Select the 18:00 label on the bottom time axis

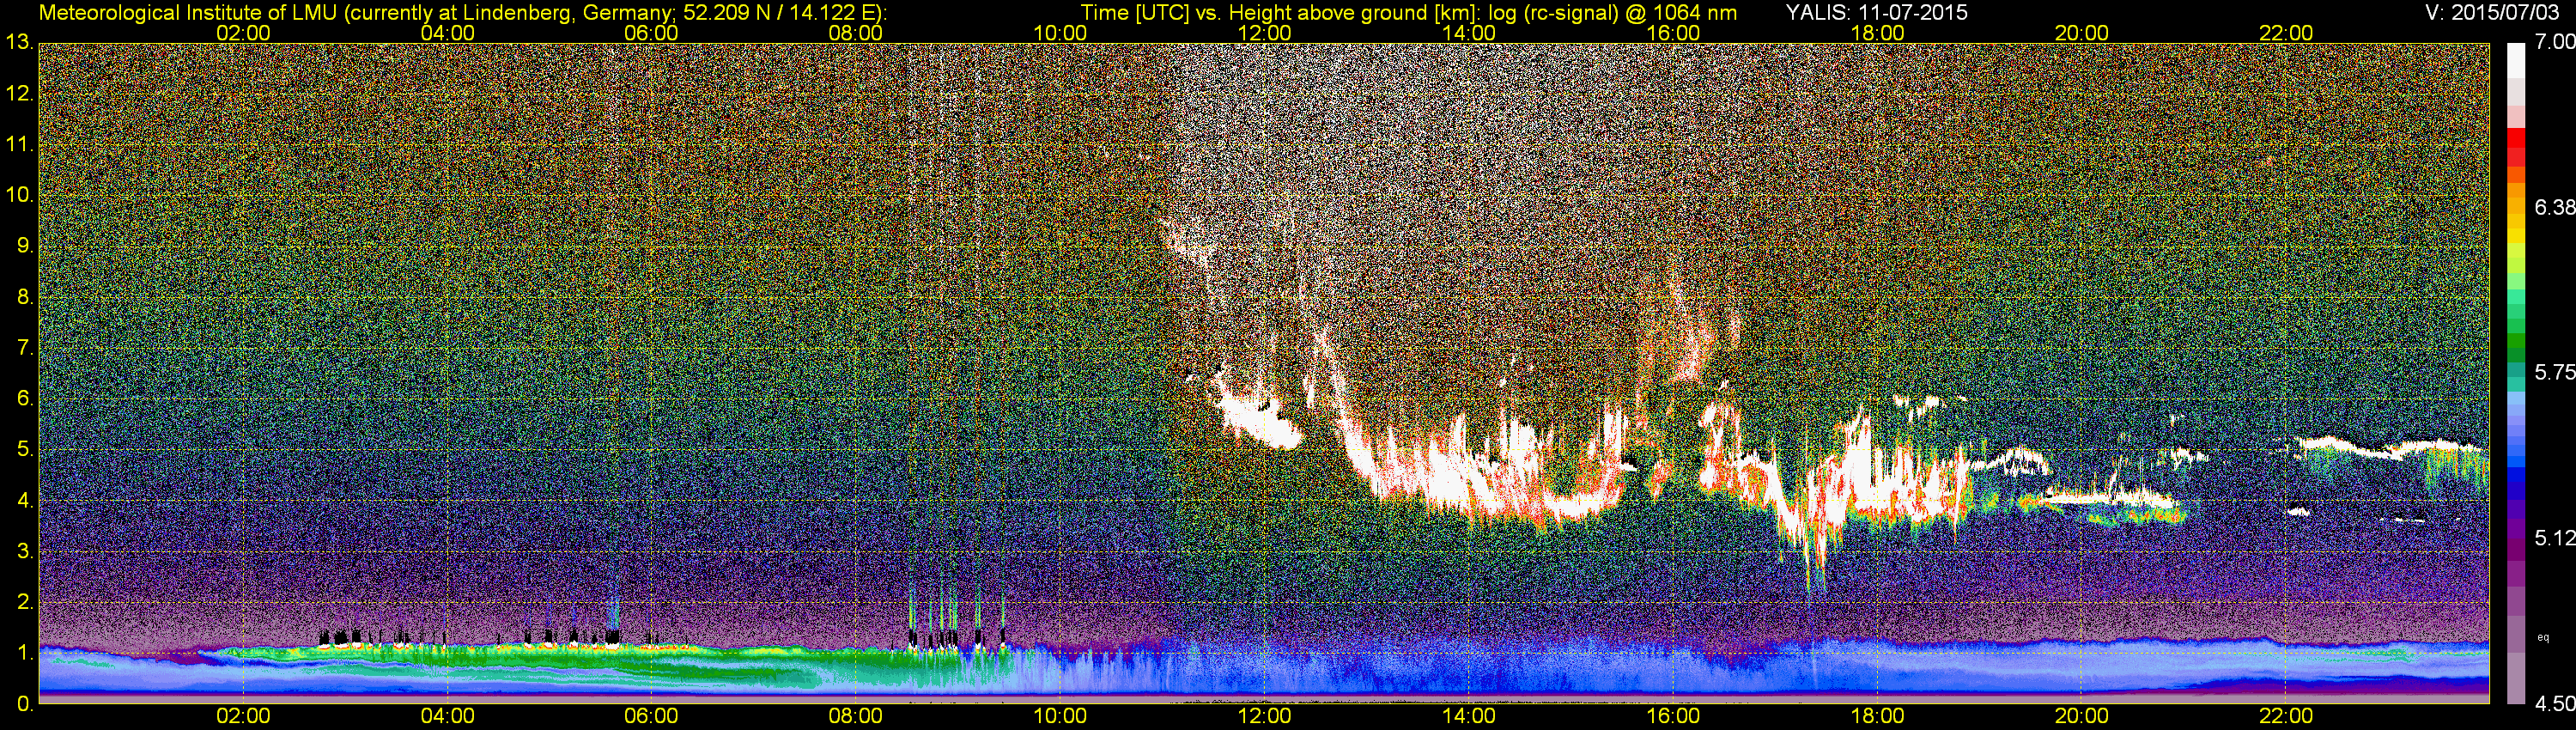1877,717
